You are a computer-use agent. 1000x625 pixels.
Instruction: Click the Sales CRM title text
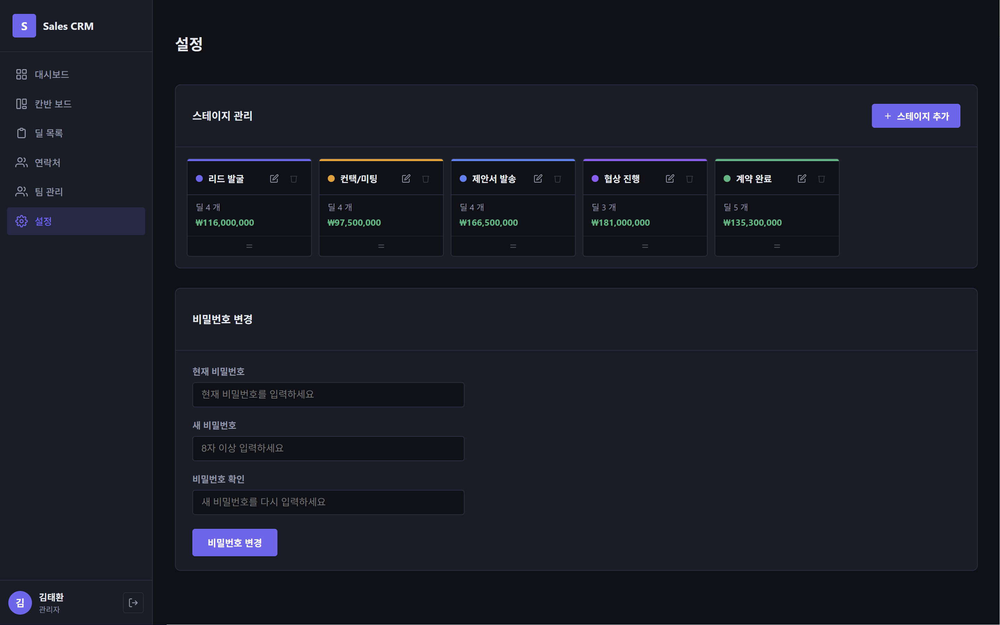tap(68, 26)
